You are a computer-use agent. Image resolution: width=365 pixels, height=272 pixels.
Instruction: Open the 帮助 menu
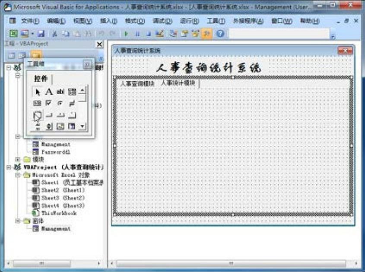pyautogui.click(x=310, y=21)
